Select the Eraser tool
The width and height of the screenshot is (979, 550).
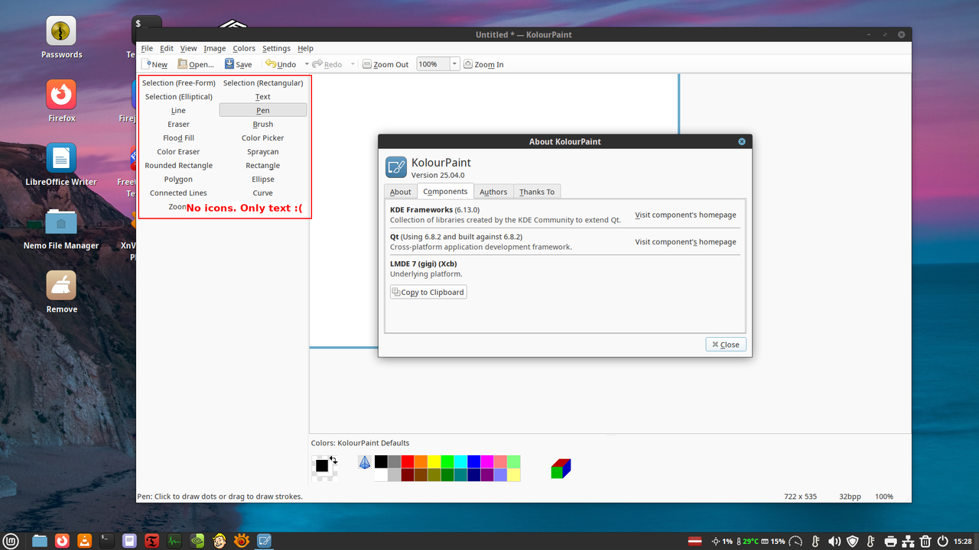coord(178,124)
